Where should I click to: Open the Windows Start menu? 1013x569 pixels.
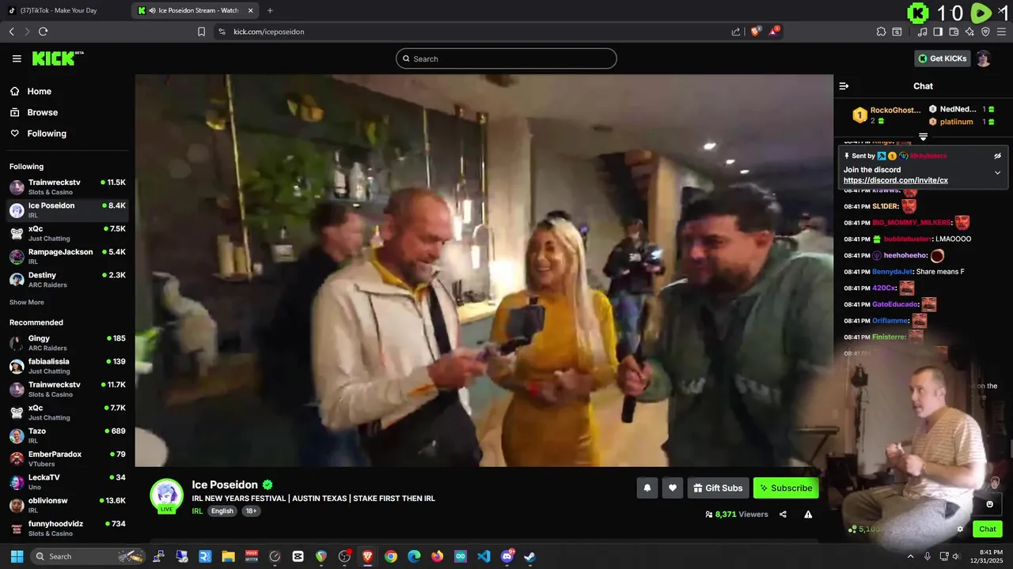pos(17,556)
